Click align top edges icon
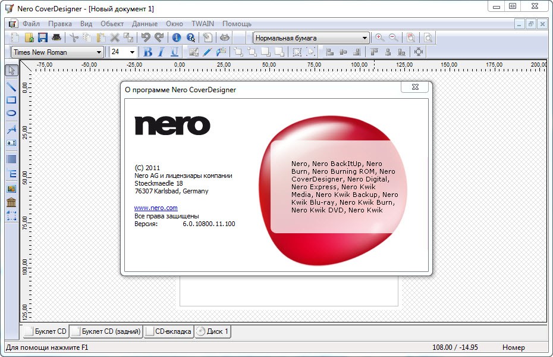The width and height of the screenshot is (553, 357). pos(374,52)
